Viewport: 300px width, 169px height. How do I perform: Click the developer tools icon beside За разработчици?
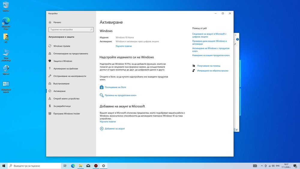point(50,106)
